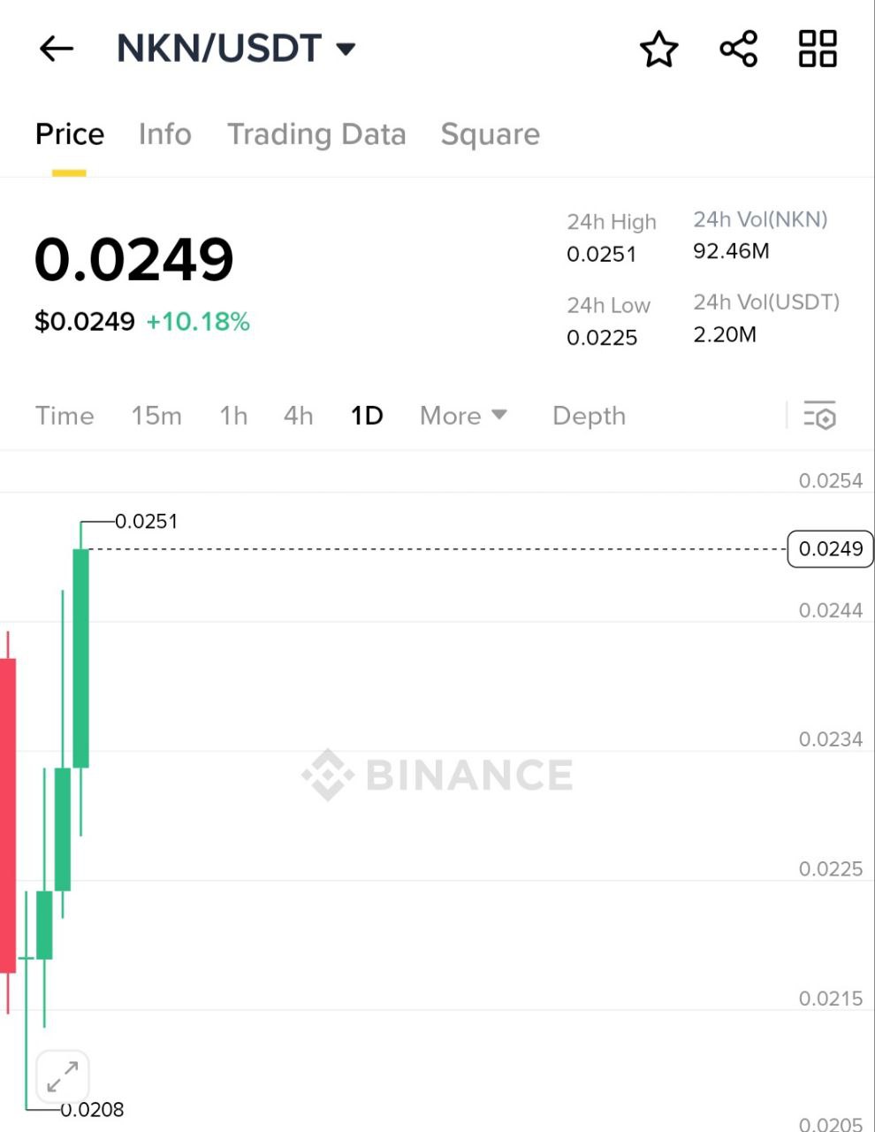Tap the back arrow icon
The image size is (875, 1132).
pos(56,49)
